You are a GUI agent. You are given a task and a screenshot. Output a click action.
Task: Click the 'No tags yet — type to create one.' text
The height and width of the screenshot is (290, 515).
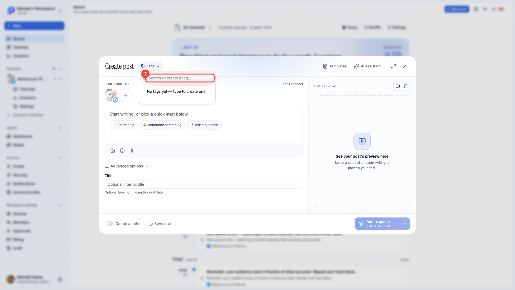click(x=177, y=92)
